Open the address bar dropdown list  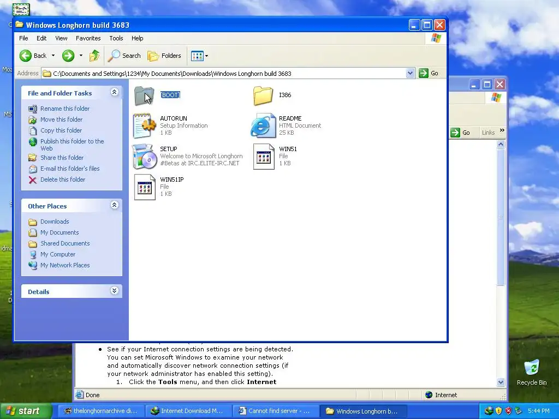410,73
